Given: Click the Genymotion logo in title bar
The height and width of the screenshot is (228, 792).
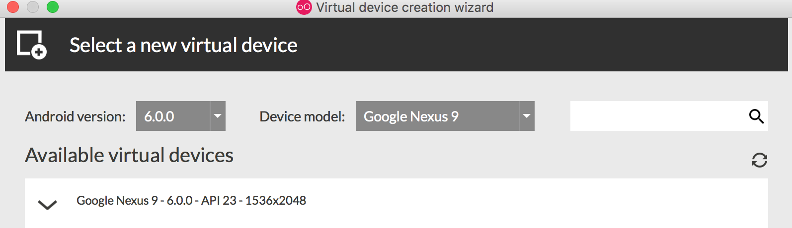Looking at the screenshot, I should 304,7.
